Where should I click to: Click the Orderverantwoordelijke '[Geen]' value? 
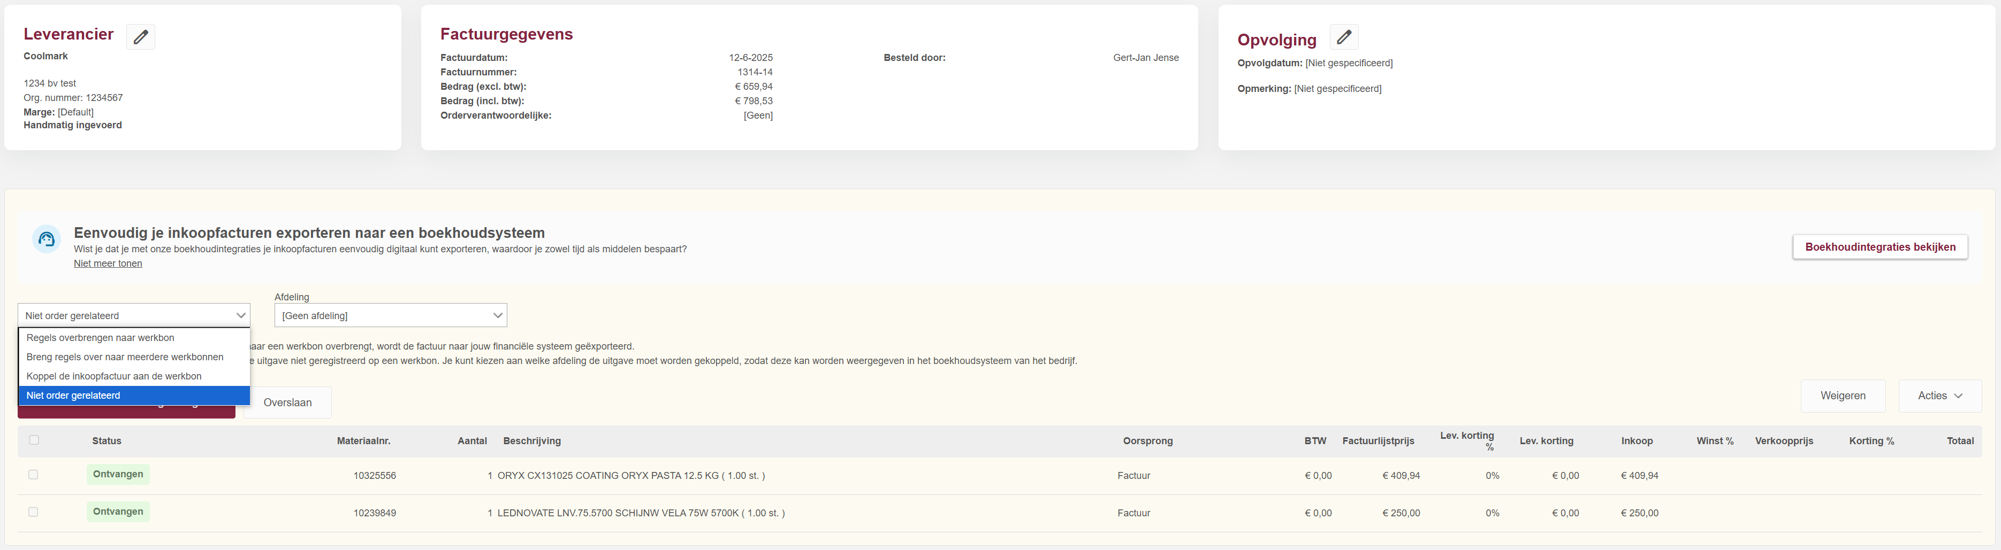pos(758,115)
